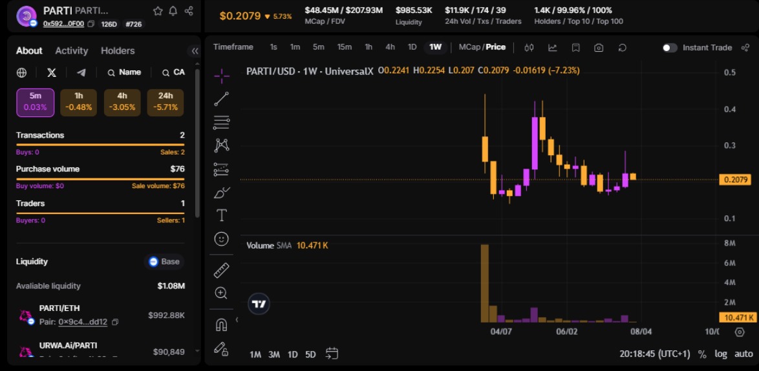Set chart range to 1D

coord(292,354)
